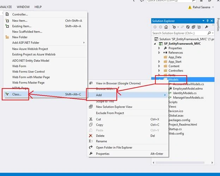
Task: Click the Show All Files icon
Action: coord(199,27)
